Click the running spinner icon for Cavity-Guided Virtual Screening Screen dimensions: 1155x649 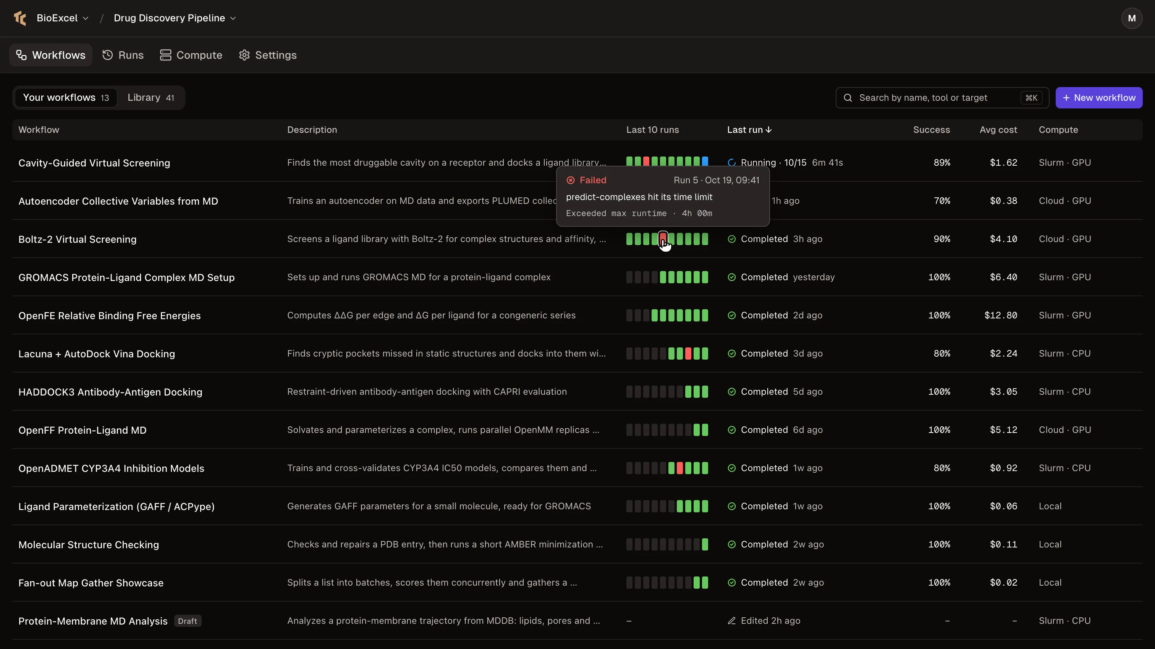(732, 163)
